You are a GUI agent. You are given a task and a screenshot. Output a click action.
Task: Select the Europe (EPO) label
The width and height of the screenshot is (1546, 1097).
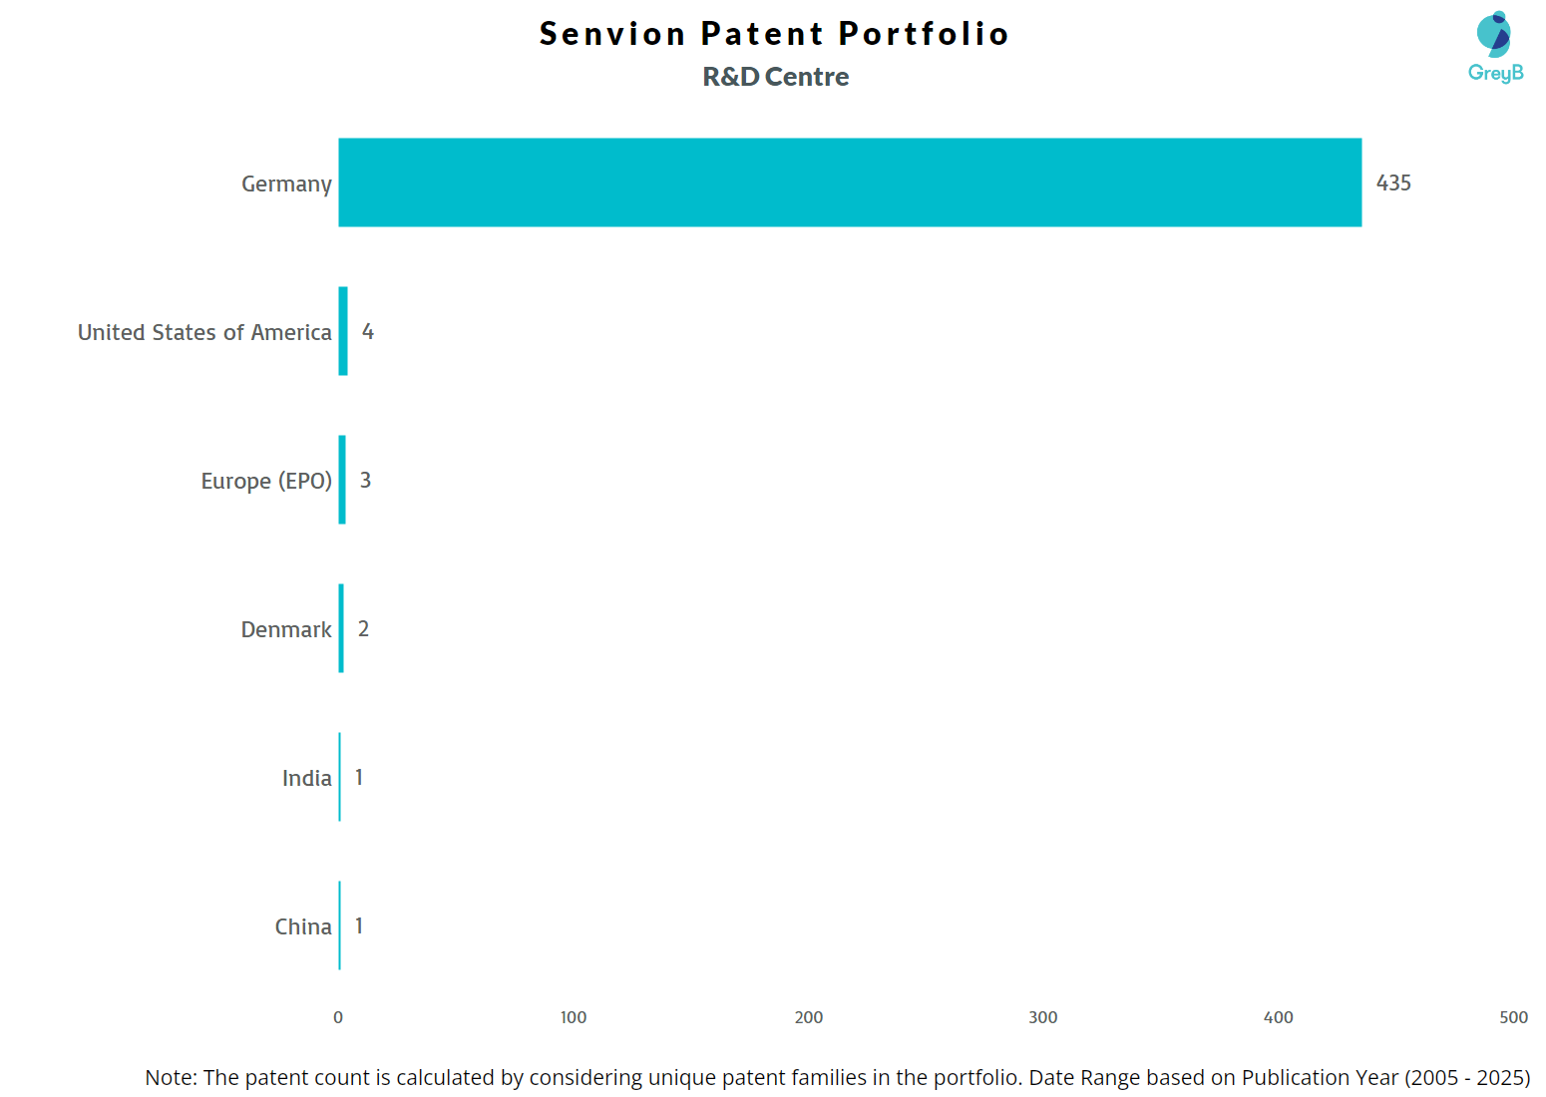click(266, 481)
